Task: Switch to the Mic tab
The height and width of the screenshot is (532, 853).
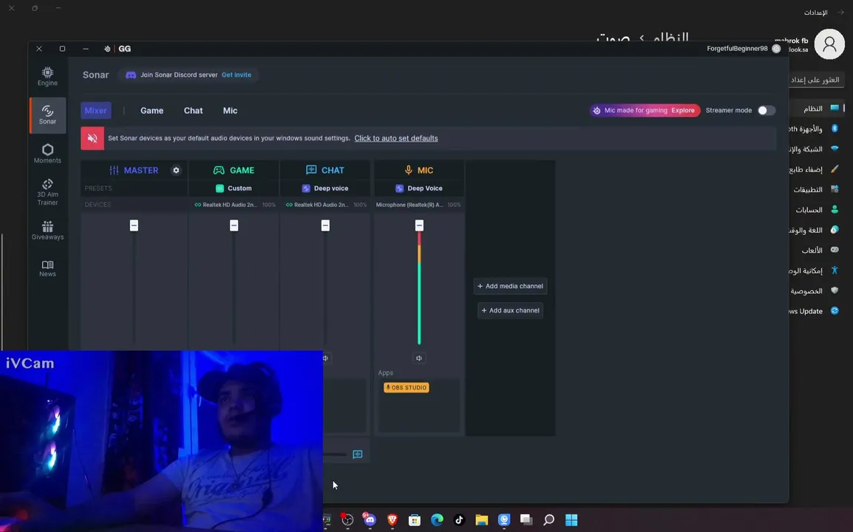Action: pyautogui.click(x=230, y=110)
